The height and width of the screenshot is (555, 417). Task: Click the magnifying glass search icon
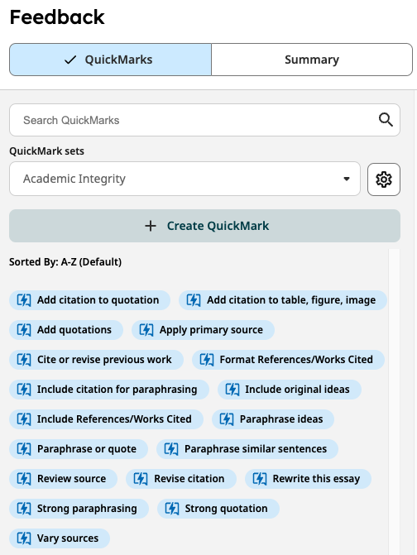tap(386, 120)
